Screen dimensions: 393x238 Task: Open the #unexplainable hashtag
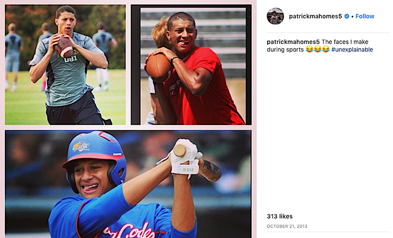click(x=352, y=50)
